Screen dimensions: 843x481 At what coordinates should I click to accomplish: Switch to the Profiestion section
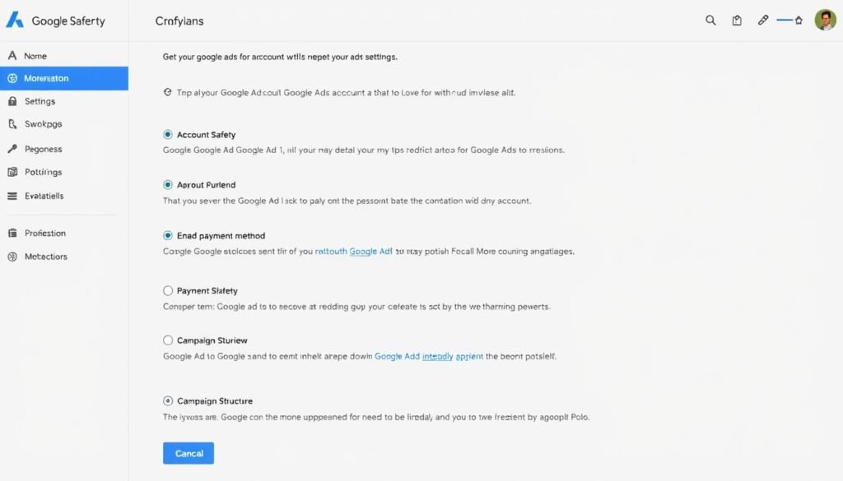click(12, 233)
